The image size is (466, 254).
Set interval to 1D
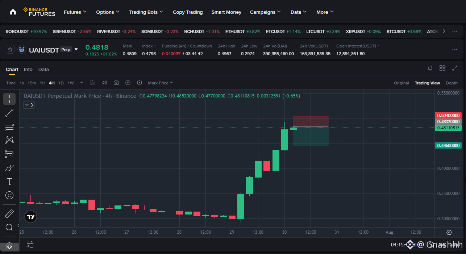point(61,83)
